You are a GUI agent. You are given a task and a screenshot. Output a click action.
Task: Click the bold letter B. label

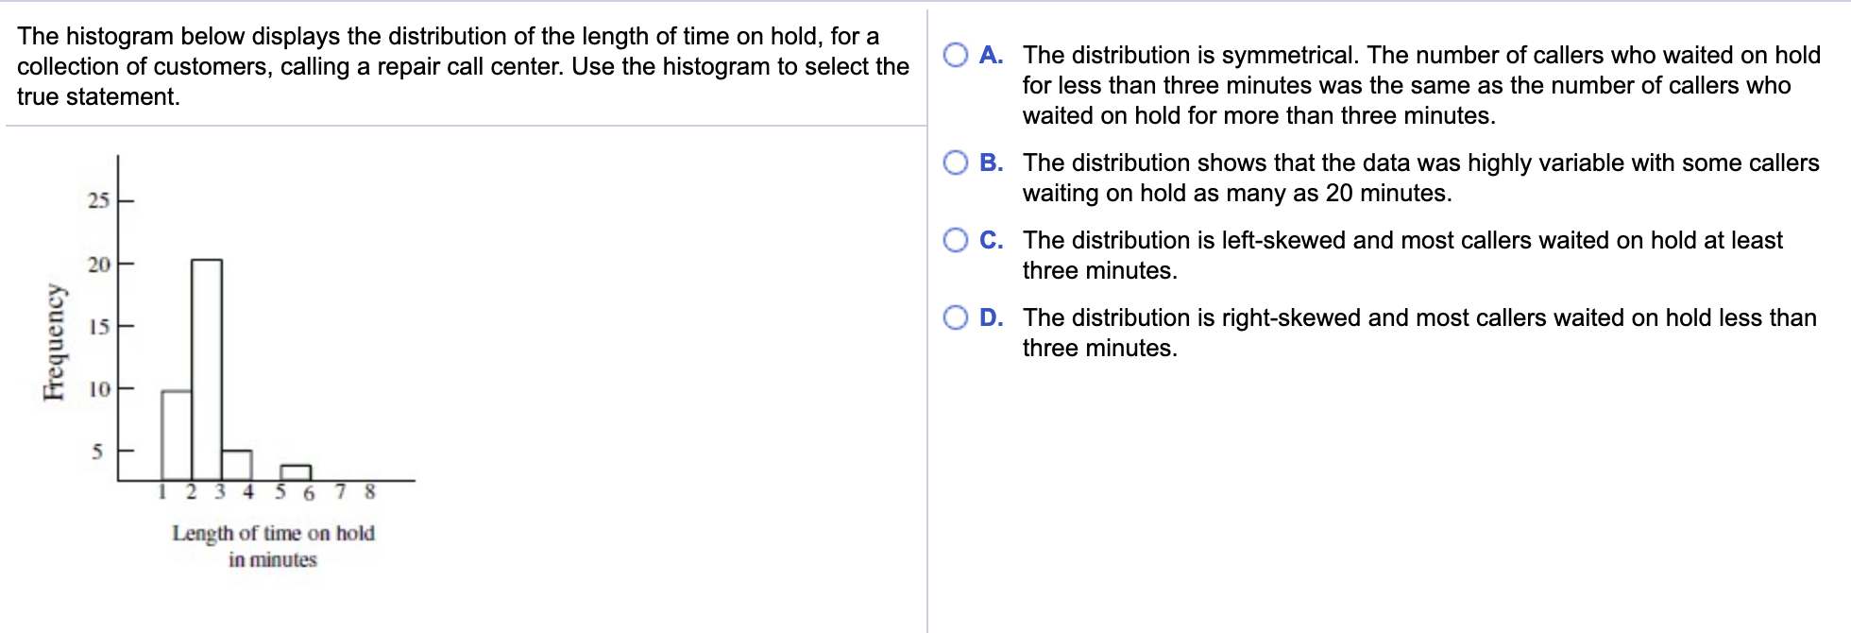coord(991,163)
